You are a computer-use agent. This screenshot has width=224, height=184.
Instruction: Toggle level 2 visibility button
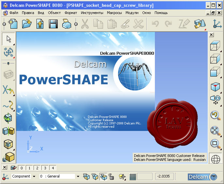37,168
